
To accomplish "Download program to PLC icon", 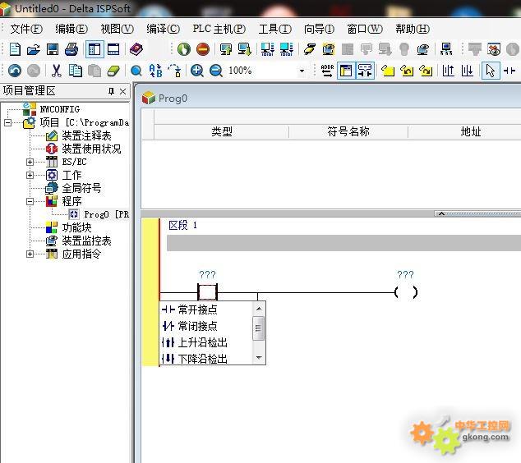I will [245, 49].
